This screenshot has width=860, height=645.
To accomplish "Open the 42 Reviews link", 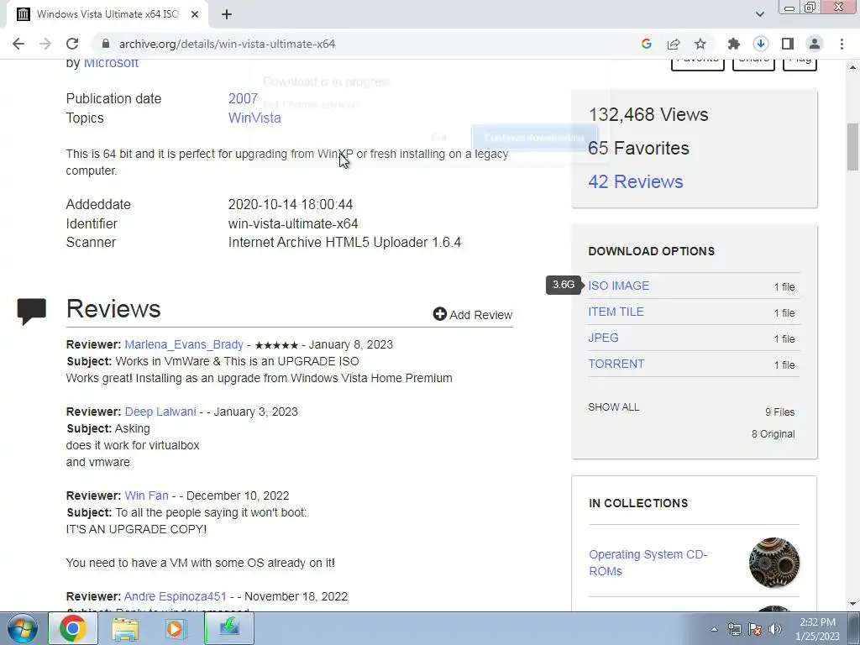I will 636,181.
